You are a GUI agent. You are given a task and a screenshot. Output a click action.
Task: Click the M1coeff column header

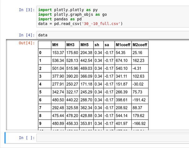point(123,45)
